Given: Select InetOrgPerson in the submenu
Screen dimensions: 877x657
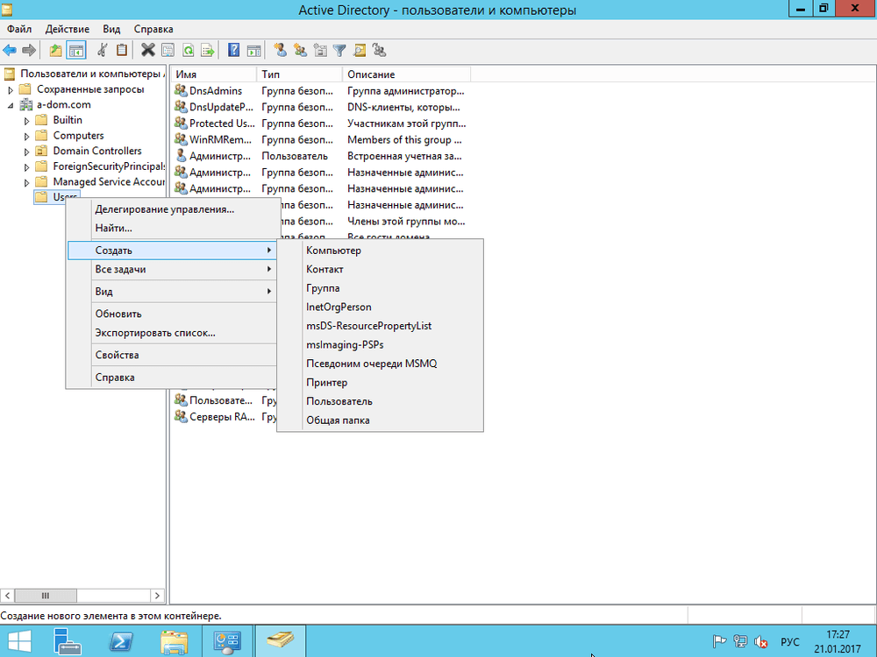Looking at the screenshot, I should tap(381, 307).
